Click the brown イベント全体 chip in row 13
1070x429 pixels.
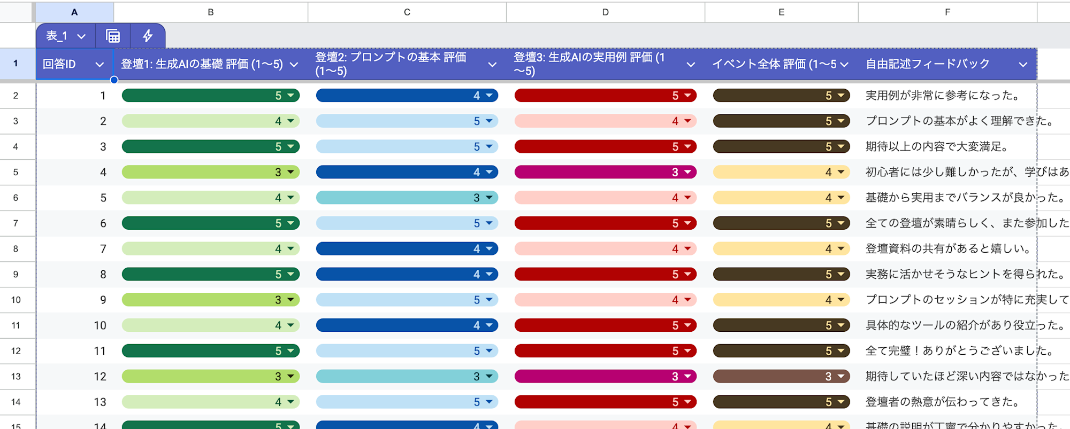(x=781, y=377)
